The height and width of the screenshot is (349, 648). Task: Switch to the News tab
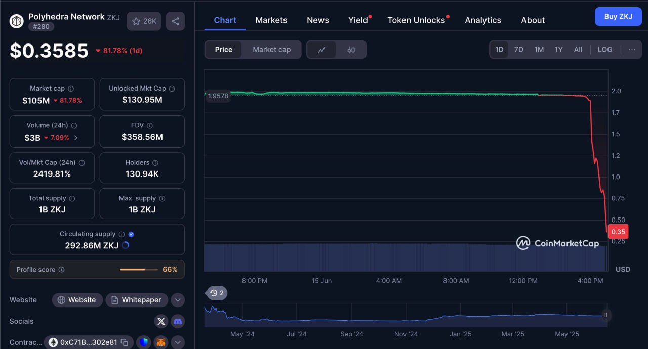click(x=318, y=20)
